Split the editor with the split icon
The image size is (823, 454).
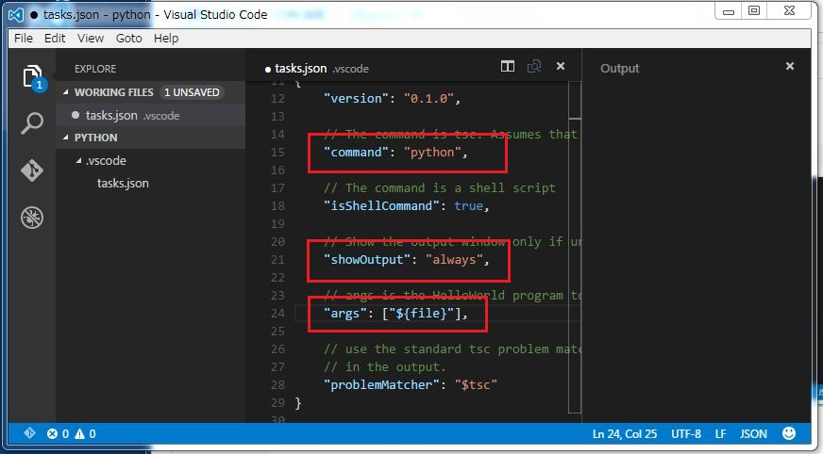(508, 67)
